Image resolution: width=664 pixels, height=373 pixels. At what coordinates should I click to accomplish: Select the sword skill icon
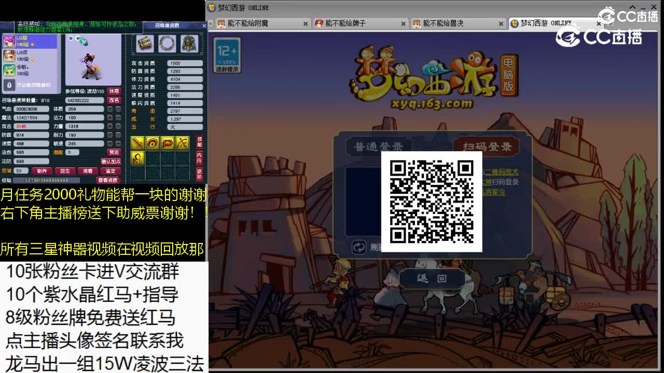pos(137,143)
